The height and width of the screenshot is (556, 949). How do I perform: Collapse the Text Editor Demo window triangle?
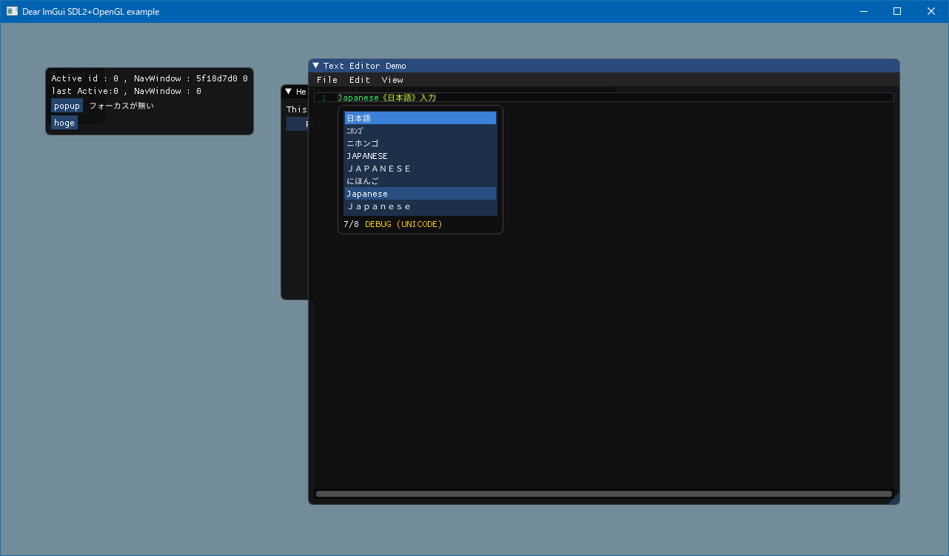pos(316,66)
